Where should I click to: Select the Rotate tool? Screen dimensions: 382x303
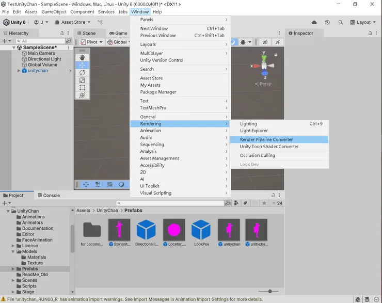point(82,73)
